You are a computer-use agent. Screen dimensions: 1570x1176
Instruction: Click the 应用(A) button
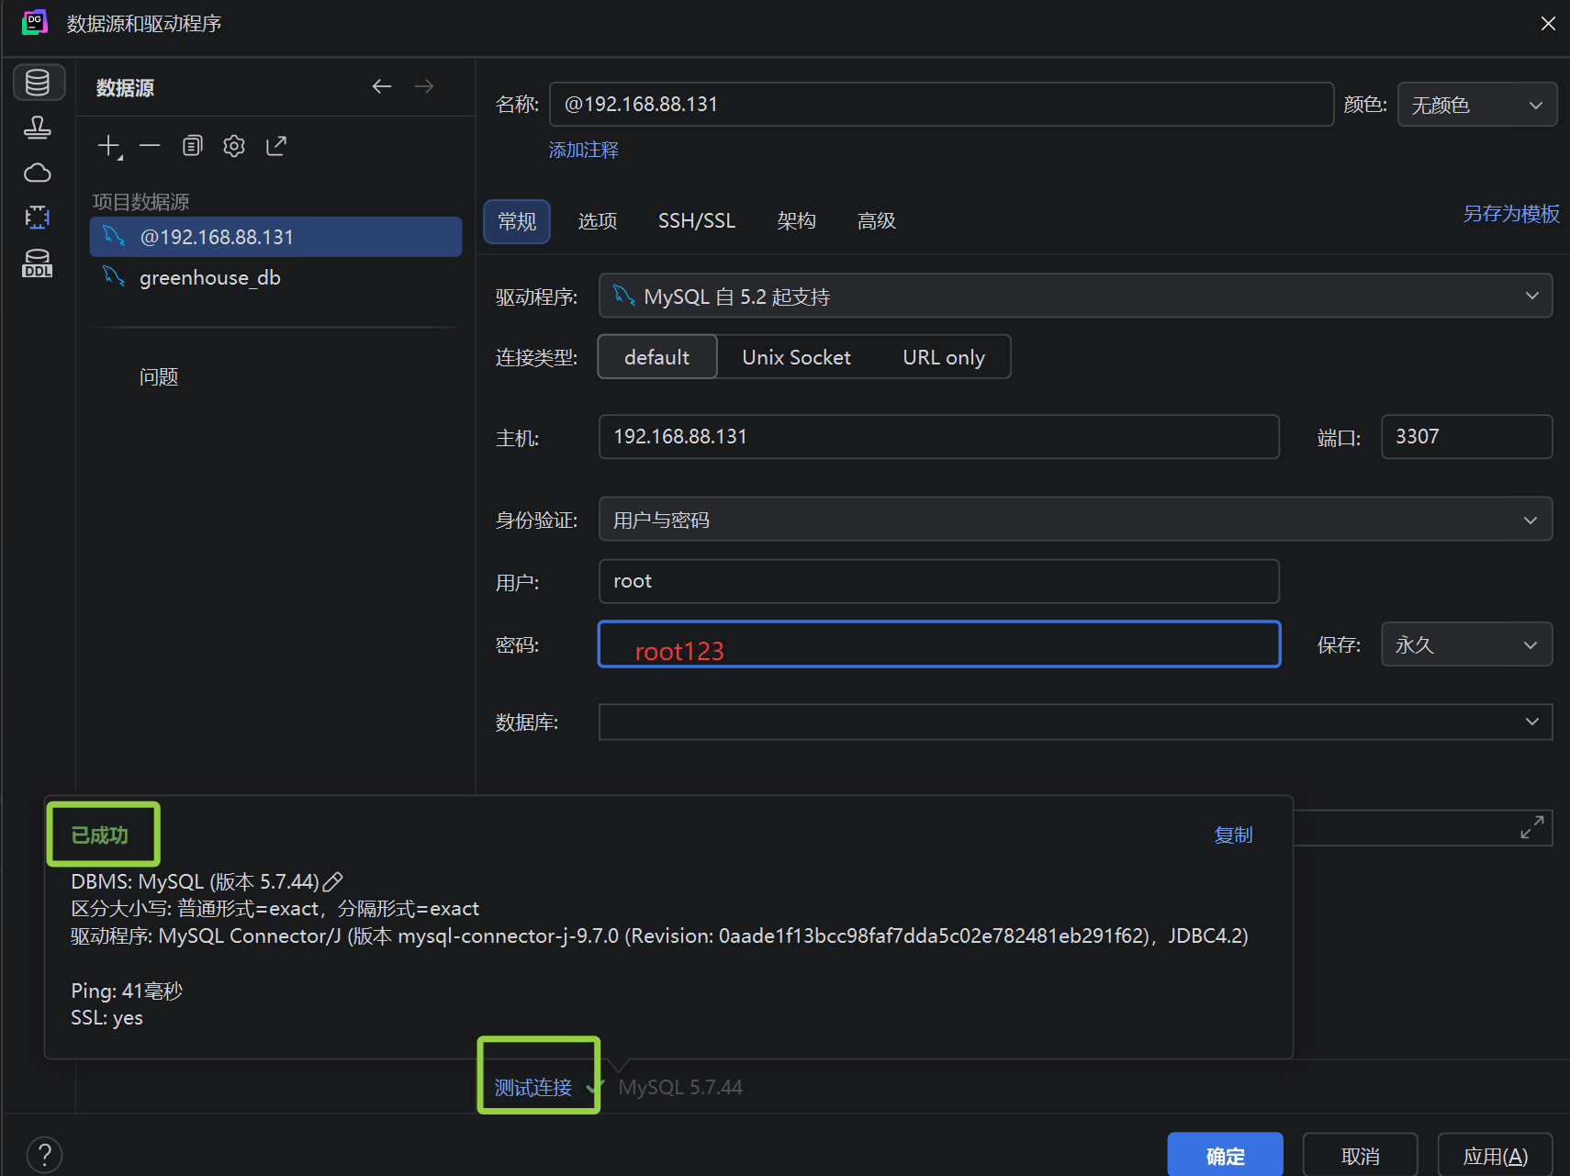point(1495,1155)
